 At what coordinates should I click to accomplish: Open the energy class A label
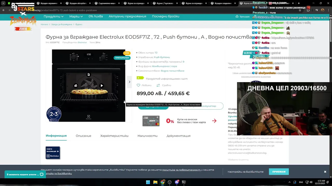[140, 78]
